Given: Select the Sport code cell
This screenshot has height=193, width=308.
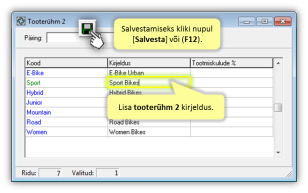Looking at the screenshot, I should pyautogui.click(x=66, y=82).
